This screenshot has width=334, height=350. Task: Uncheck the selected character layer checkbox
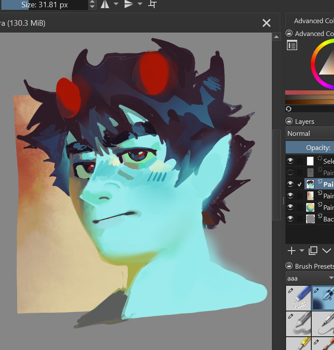tap(300, 184)
